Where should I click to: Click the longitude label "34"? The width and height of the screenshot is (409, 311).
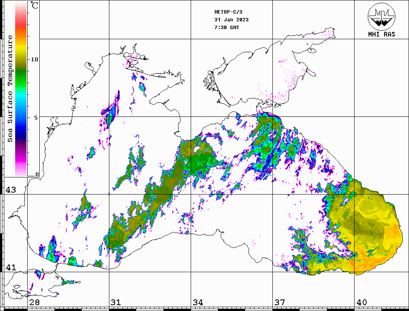(198, 302)
